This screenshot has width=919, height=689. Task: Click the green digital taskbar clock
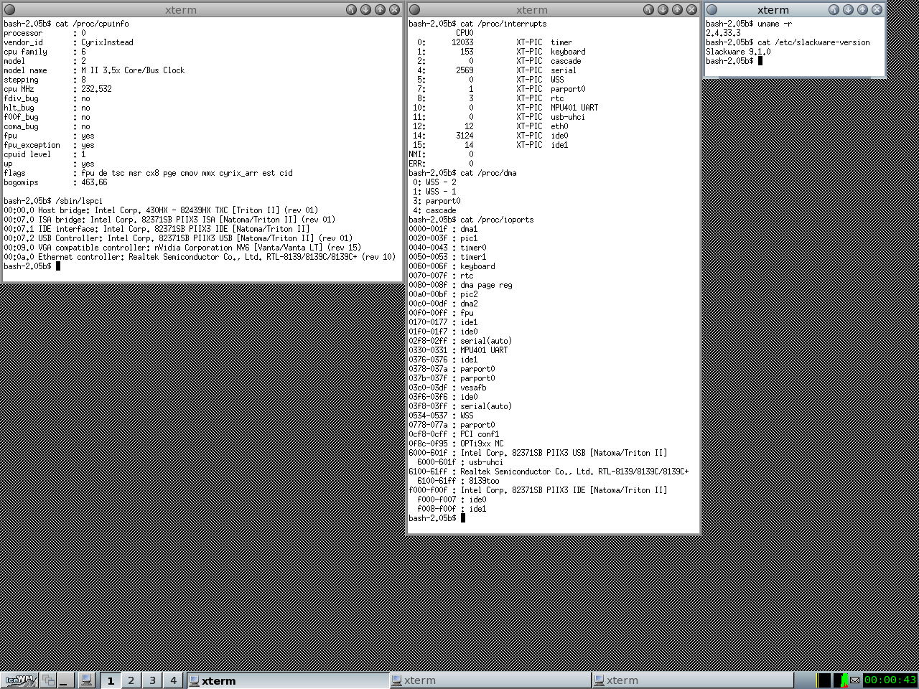(x=890, y=680)
